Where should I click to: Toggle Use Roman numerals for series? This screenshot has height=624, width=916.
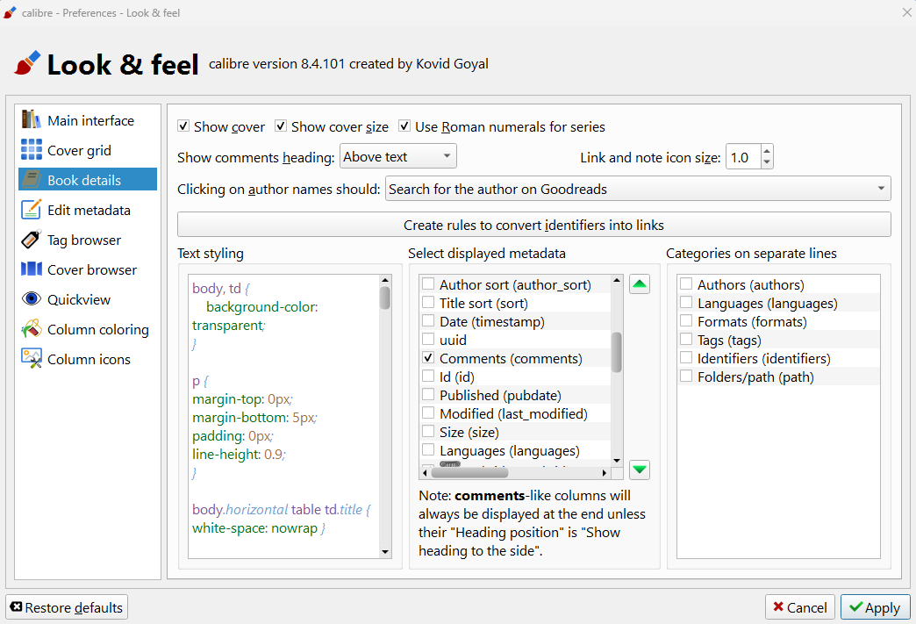click(404, 126)
